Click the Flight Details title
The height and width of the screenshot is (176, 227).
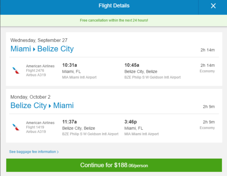click(114, 6)
